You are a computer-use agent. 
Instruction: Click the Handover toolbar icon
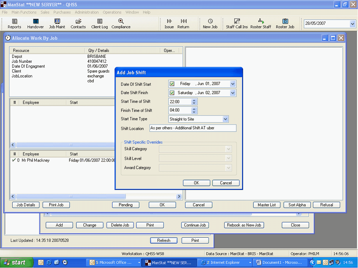[x=35, y=24]
